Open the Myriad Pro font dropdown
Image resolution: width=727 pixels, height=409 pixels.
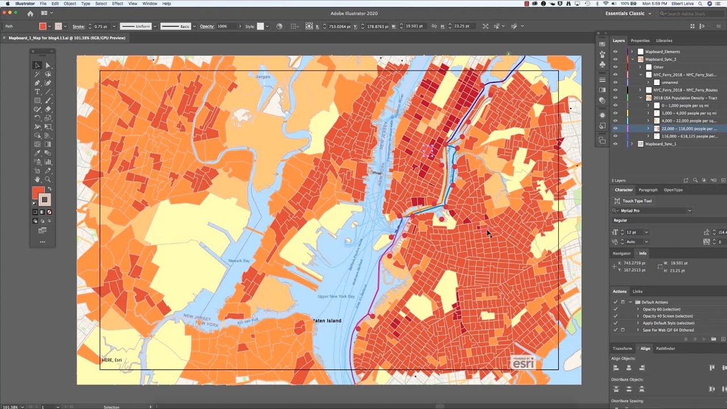[690, 211]
